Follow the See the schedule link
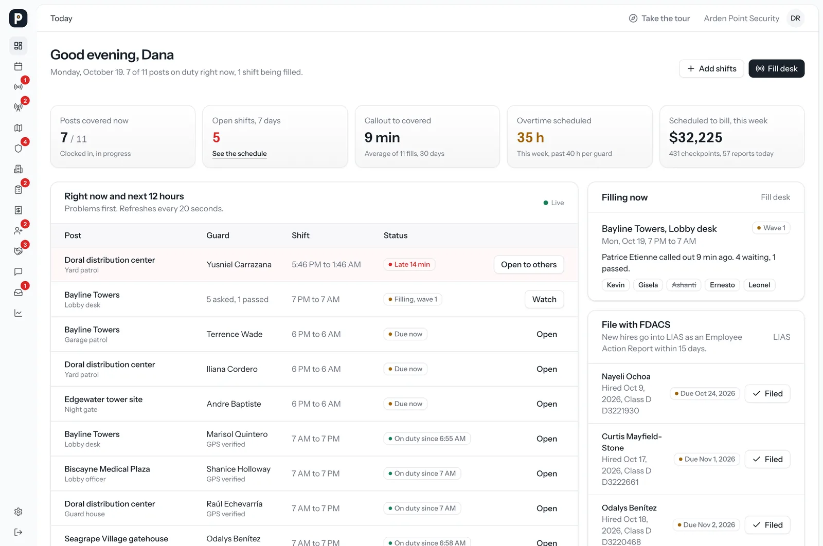 coord(239,154)
